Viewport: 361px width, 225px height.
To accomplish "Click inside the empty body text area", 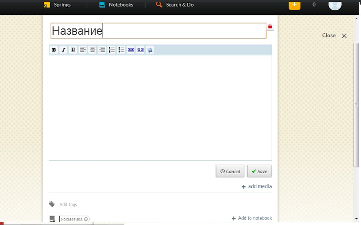I will click(160, 108).
